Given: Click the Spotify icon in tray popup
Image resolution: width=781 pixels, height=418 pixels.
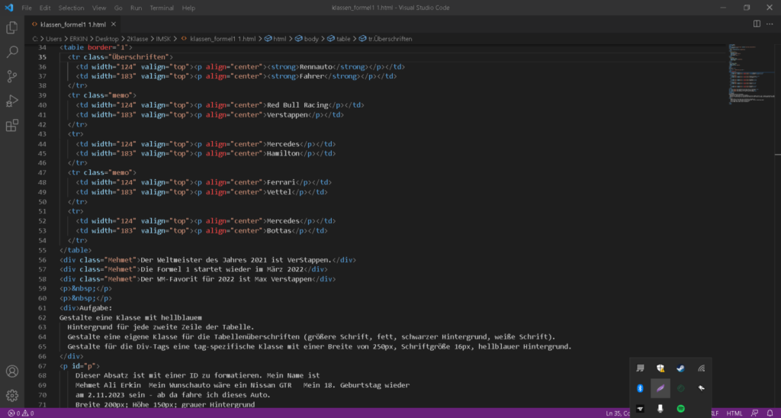Looking at the screenshot, I should coord(681,409).
